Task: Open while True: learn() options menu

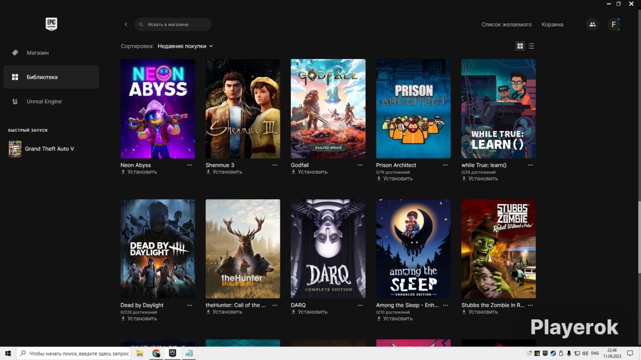Action: [x=530, y=165]
